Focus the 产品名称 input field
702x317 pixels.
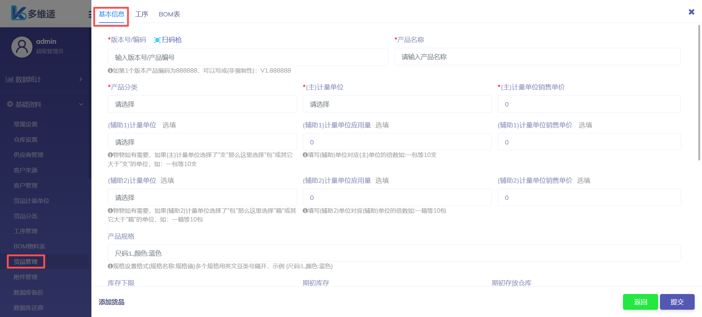click(x=537, y=57)
